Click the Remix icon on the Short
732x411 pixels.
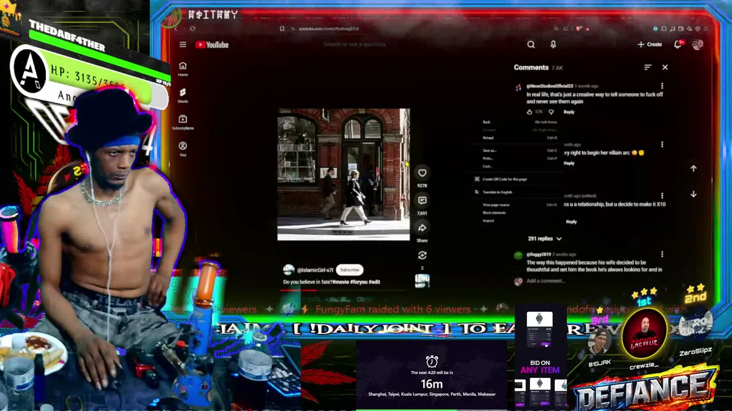(422, 255)
